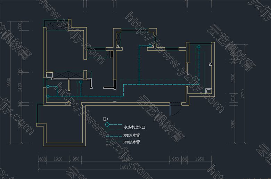Select the overall height dimension 9830
This screenshot has height=179, width=271.
click(8, 82)
